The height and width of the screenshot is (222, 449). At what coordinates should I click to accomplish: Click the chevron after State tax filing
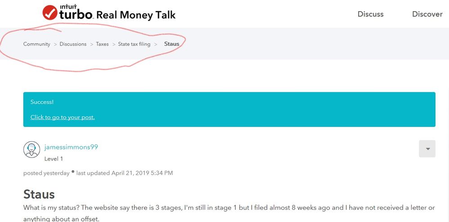coord(156,44)
